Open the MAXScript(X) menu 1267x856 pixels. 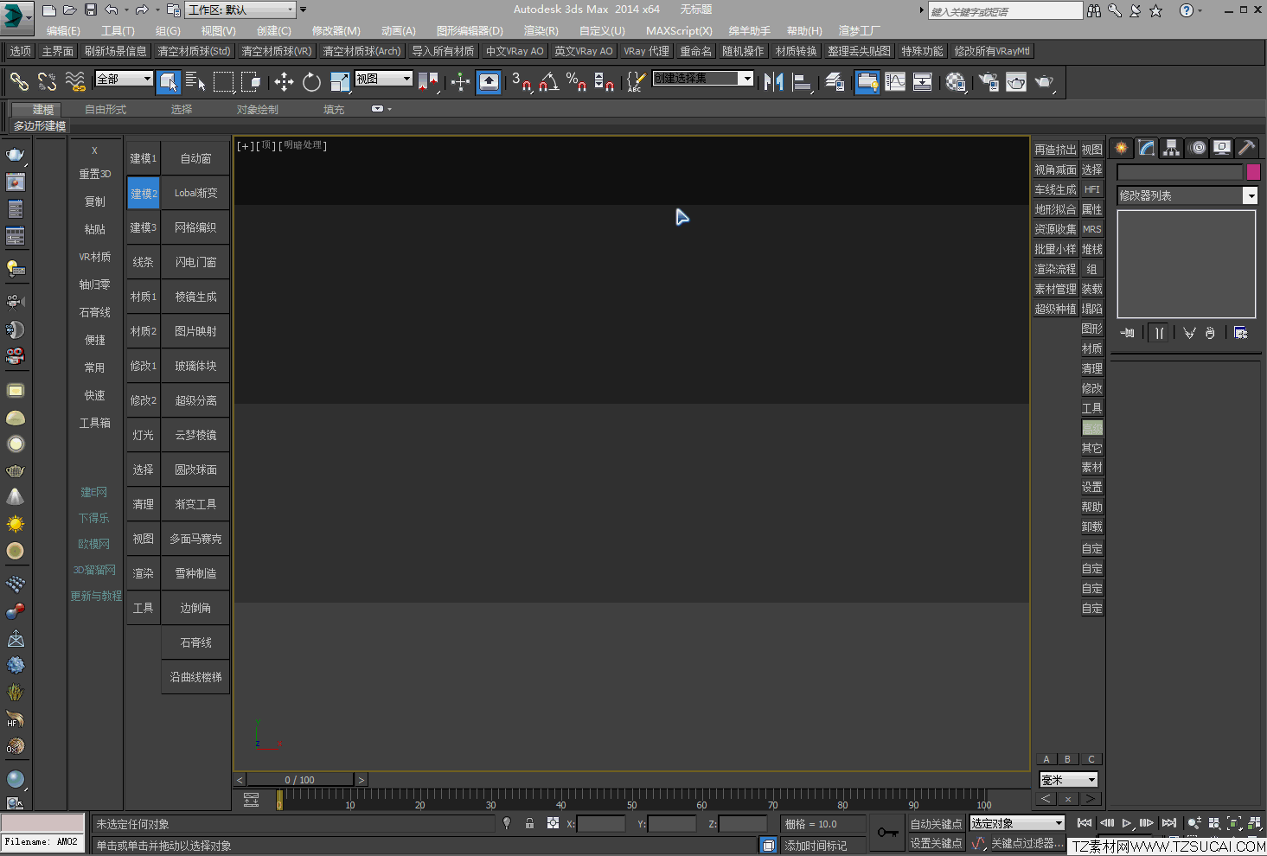coord(679,30)
